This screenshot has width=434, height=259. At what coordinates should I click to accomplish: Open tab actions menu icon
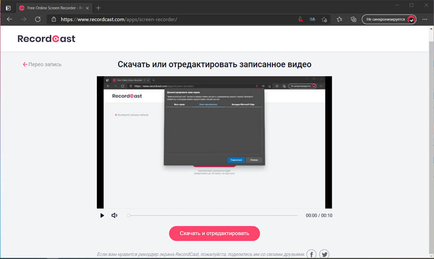pos(8,8)
